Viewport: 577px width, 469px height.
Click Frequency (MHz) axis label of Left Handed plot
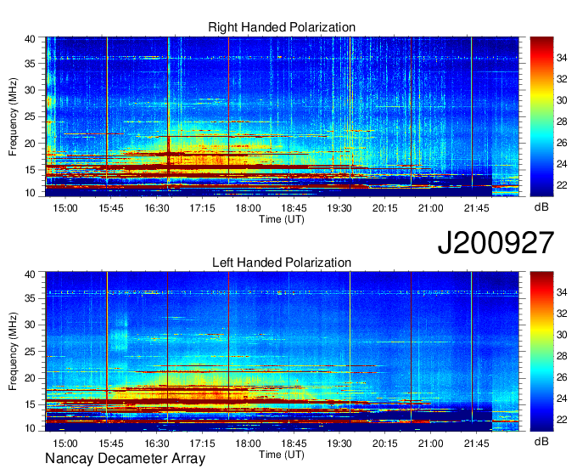tap(13, 352)
